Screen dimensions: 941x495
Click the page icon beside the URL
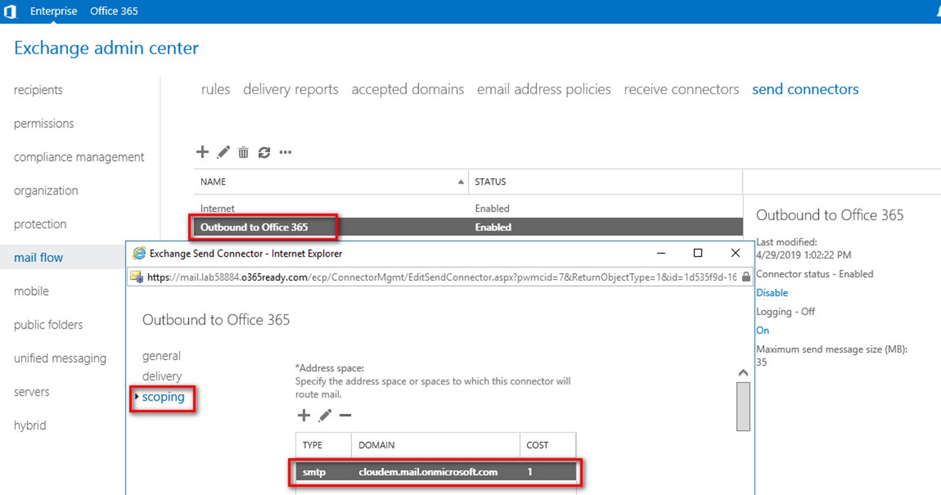tap(137, 277)
